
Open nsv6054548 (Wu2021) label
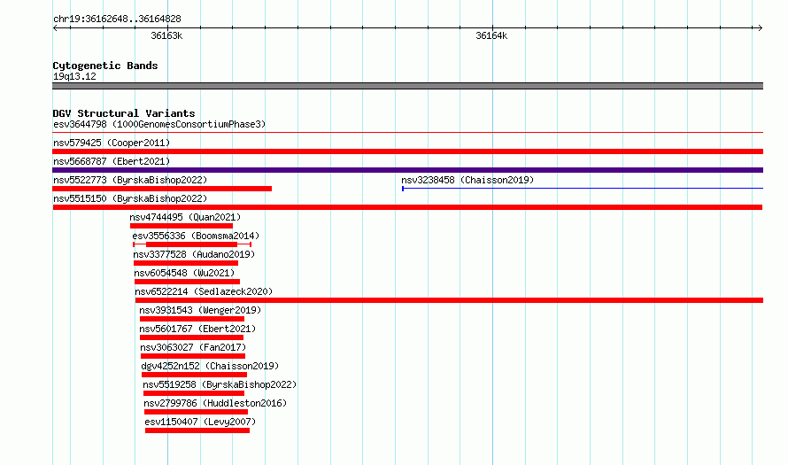click(x=184, y=273)
